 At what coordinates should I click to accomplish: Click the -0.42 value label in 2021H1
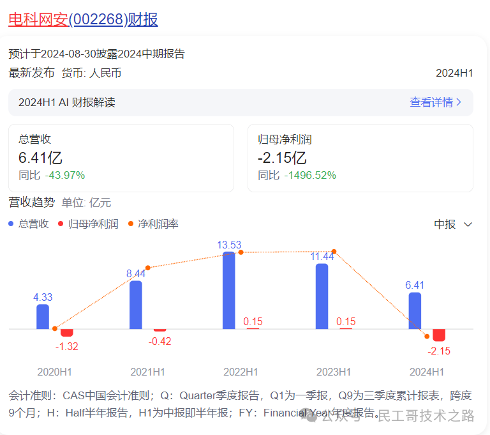(160, 341)
